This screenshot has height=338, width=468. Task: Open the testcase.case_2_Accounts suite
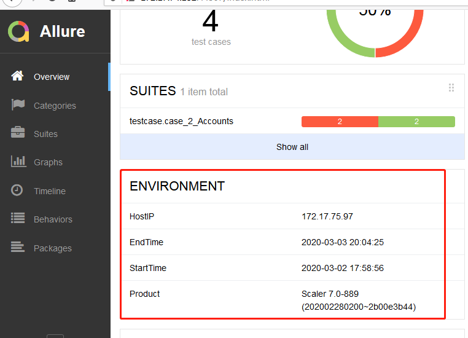[x=181, y=121]
